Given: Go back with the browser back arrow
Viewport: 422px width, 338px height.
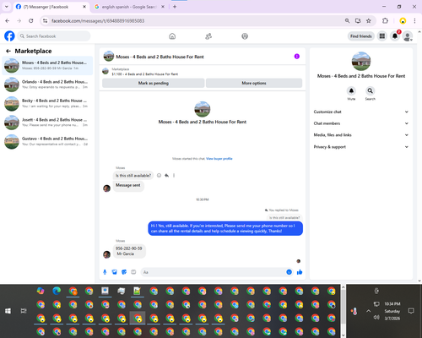Looking at the screenshot, I should (8, 20).
